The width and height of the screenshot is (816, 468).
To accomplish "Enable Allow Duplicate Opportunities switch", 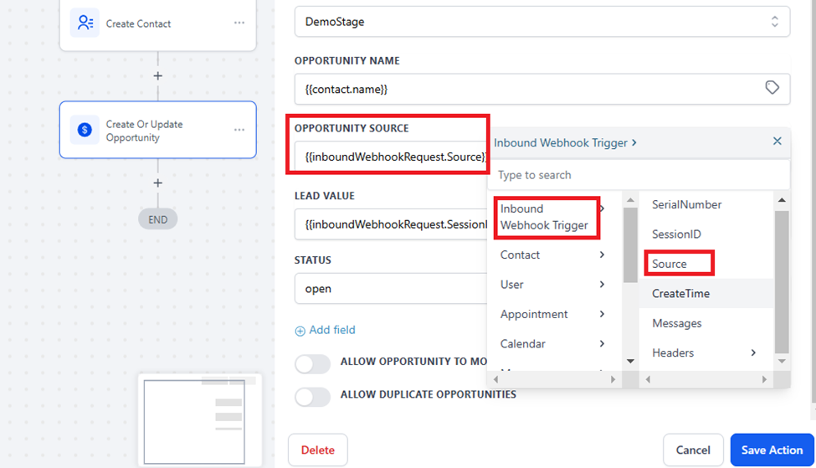I will [313, 396].
